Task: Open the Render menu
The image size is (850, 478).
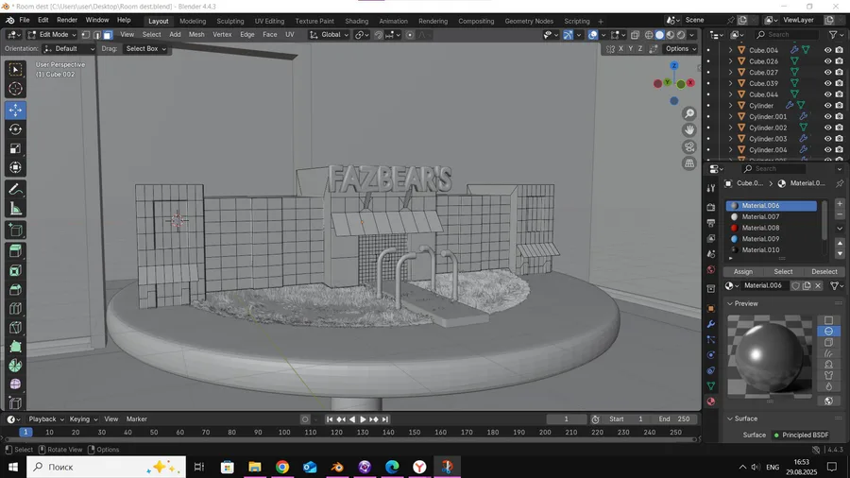Action: tap(67, 20)
